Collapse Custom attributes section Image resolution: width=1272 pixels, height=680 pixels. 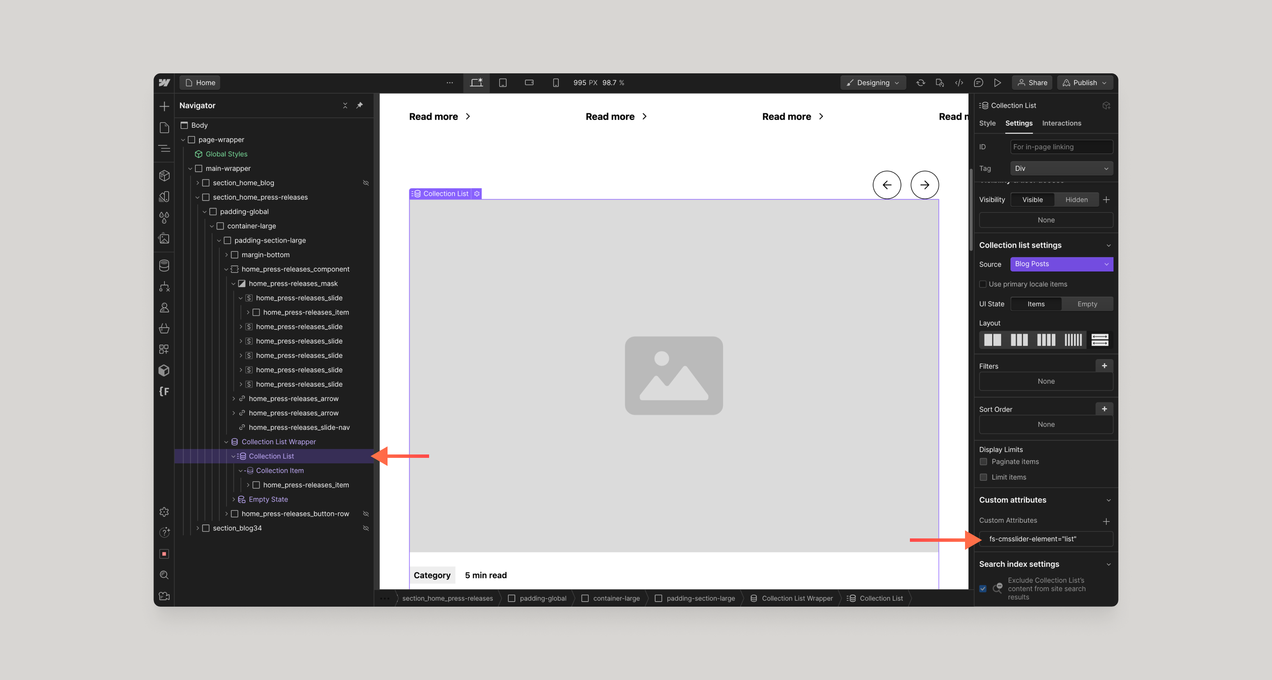1109,500
